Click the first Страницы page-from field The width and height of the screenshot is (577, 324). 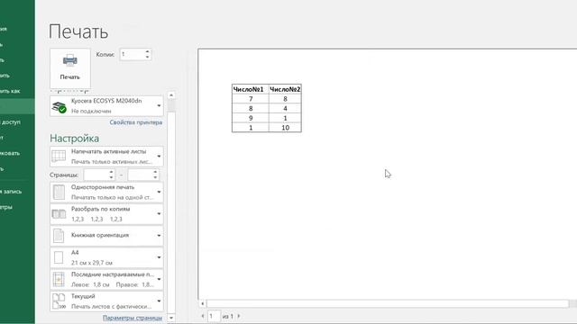coord(96,175)
